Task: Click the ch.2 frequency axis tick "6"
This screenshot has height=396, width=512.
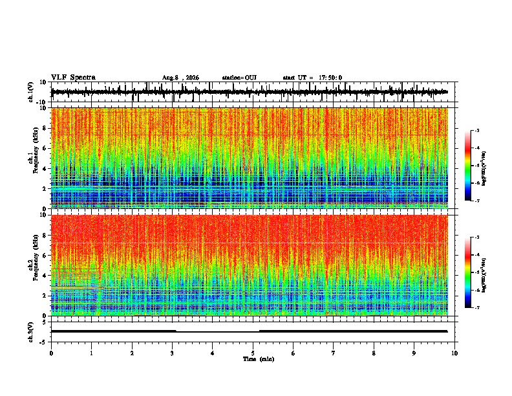Action: [x=45, y=256]
